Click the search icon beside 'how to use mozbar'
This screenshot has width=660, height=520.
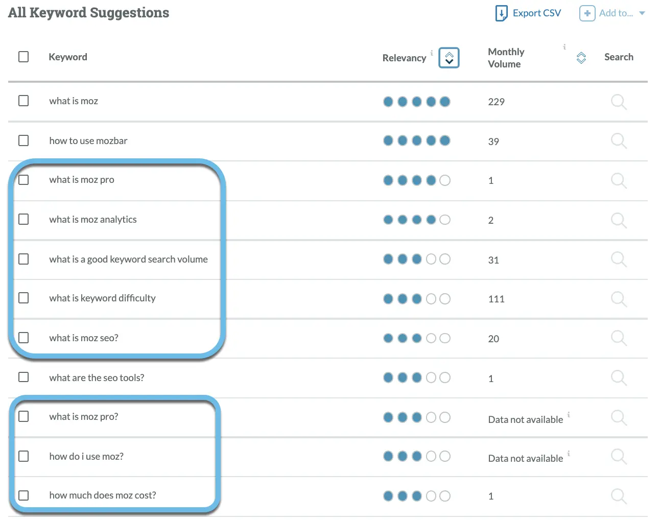pos(619,141)
